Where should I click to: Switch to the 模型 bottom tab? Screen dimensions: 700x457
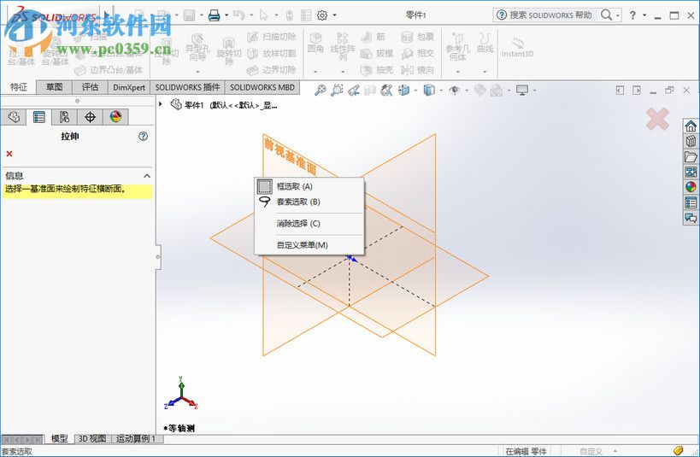59,439
